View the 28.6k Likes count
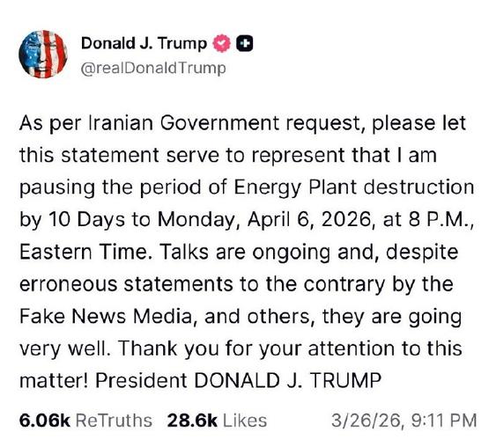Image resolution: width=496 pixels, height=440 pixels. 192,421
